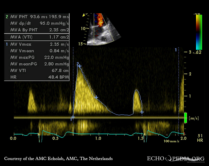Screen dimensions: 209x166
Task: Select the caliper cross midway down the deceleration slope
Action: 96,98
